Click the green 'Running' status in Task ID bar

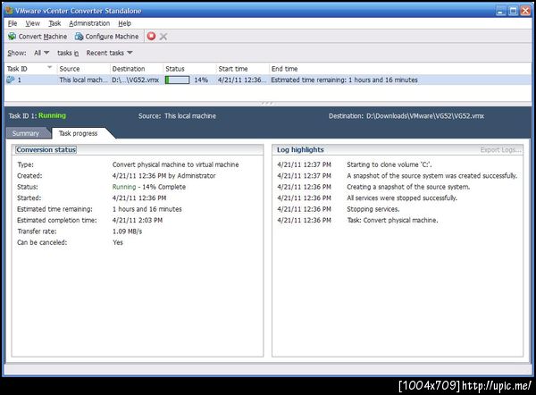click(x=52, y=115)
